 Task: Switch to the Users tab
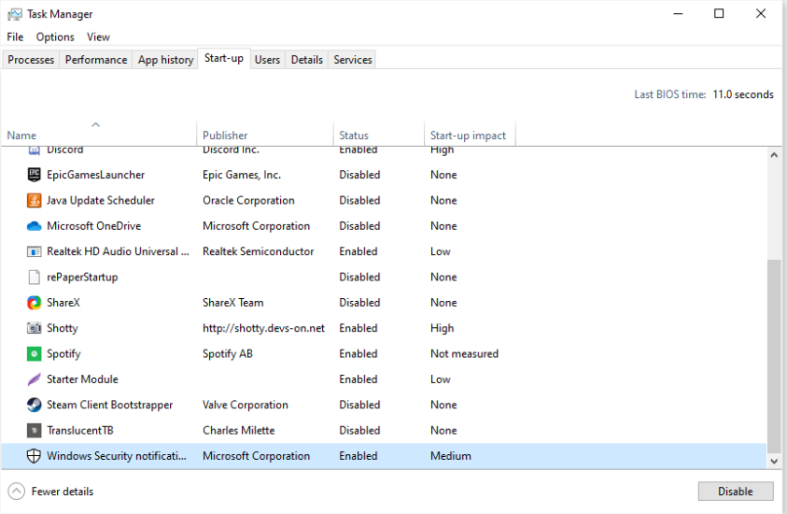267,59
